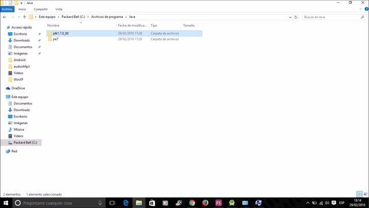The image size is (369, 208).
Task: Click the Cortana search box
Action: click(x=59, y=203)
